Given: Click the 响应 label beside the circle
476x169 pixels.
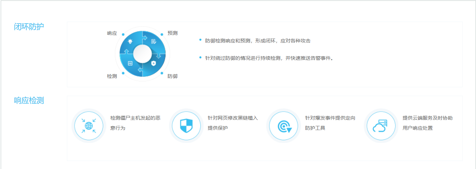Looking at the screenshot, I should 112,33.
